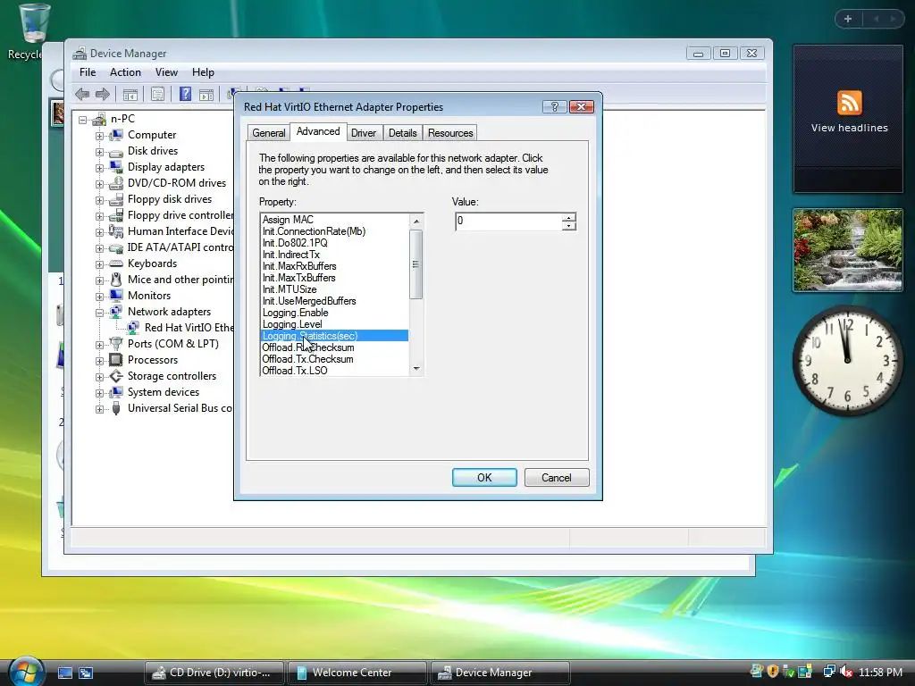Open Welcome Center taskbar button
This screenshot has width=915, height=686.
357,672
